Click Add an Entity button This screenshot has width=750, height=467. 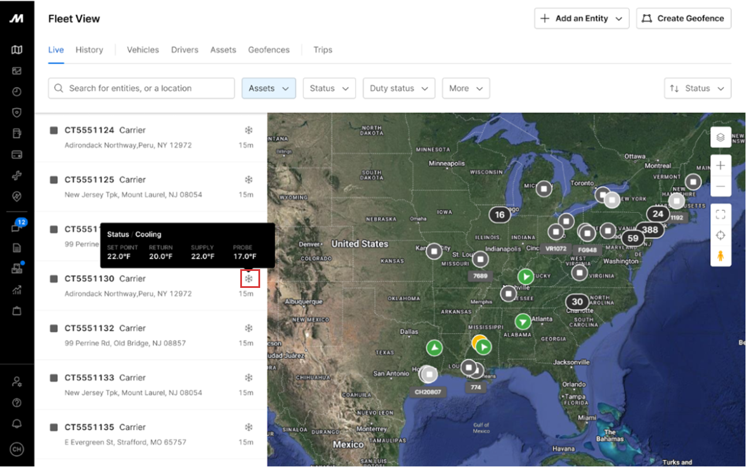pyautogui.click(x=581, y=18)
